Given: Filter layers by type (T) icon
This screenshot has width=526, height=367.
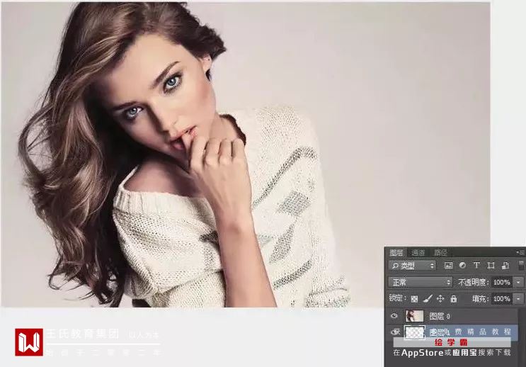Looking at the screenshot, I should pos(476,265).
